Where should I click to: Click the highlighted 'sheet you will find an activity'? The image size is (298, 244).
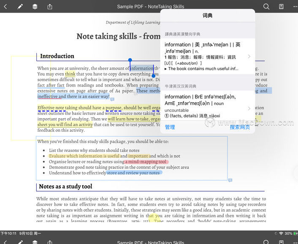pos(65,125)
